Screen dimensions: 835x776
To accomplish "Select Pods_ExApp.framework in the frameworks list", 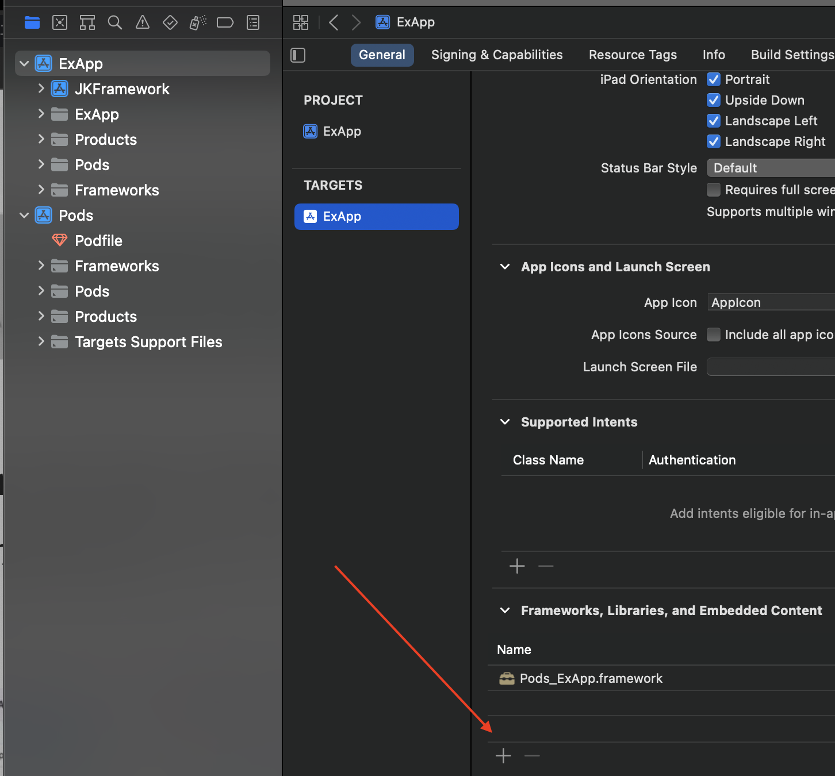I will point(591,678).
